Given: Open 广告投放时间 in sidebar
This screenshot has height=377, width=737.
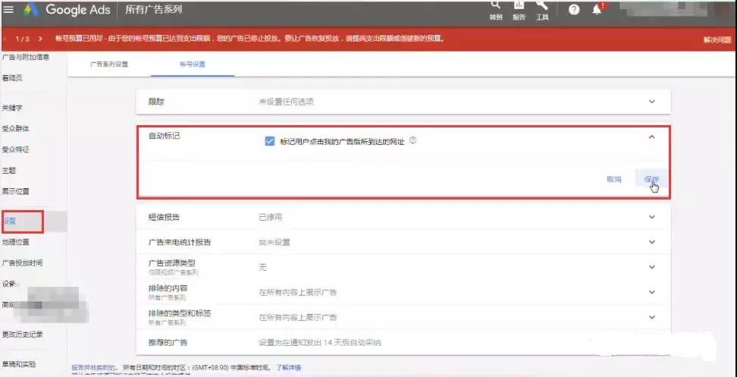Looking at the screenshot, I should click(22, 262).
